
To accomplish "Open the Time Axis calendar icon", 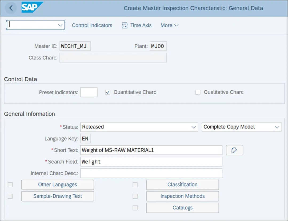I will click(125, 25).
